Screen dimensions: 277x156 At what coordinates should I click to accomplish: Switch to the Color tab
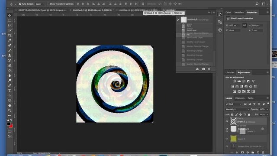click(228, 13)
